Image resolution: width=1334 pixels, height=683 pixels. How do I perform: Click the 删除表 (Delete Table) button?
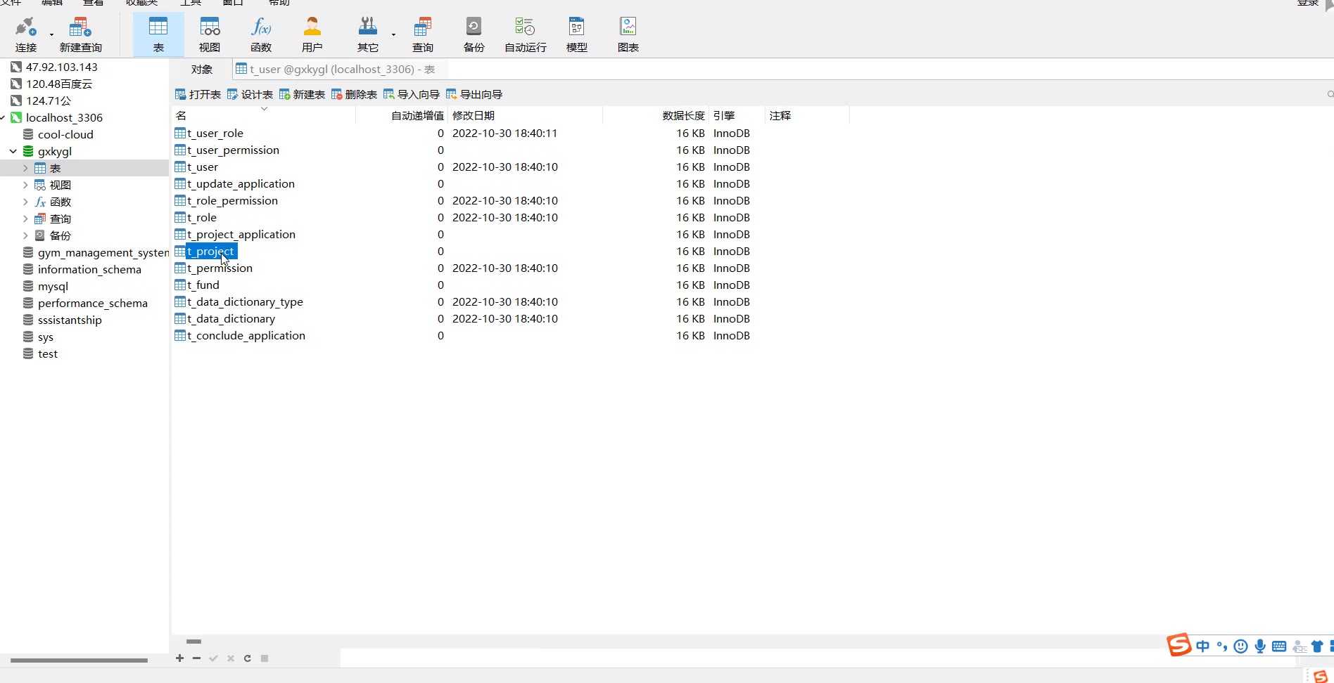click(x=354, y=95)
